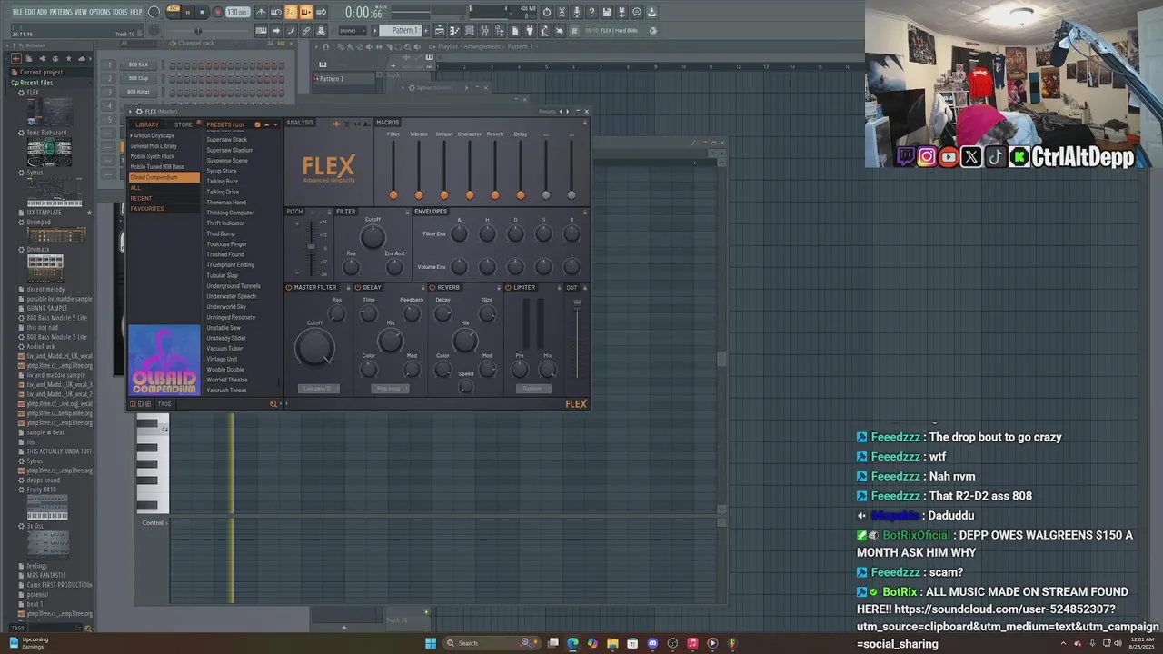This screenshot has width=1163, height=654.
Task: Click the Windows taskbar Search box
Action: coord(491,643)
